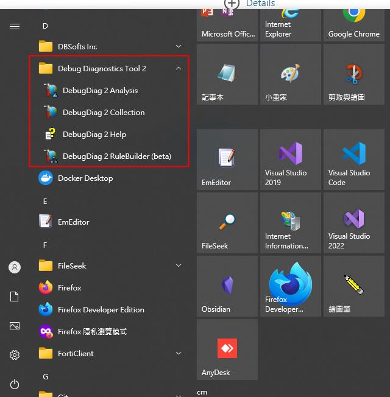Start DebugDiag 2 RuleBuilder (beta)

tap(109, 156)
